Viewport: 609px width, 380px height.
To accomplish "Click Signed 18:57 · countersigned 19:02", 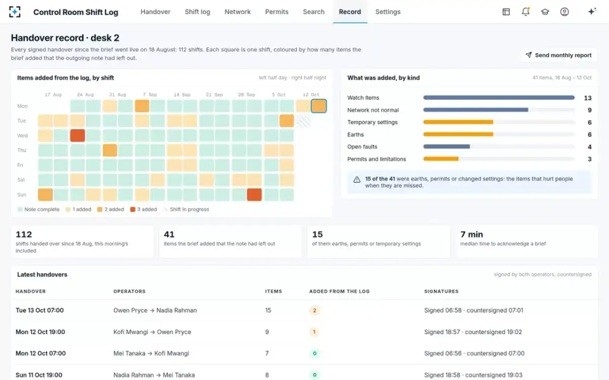I will [473, 332].
